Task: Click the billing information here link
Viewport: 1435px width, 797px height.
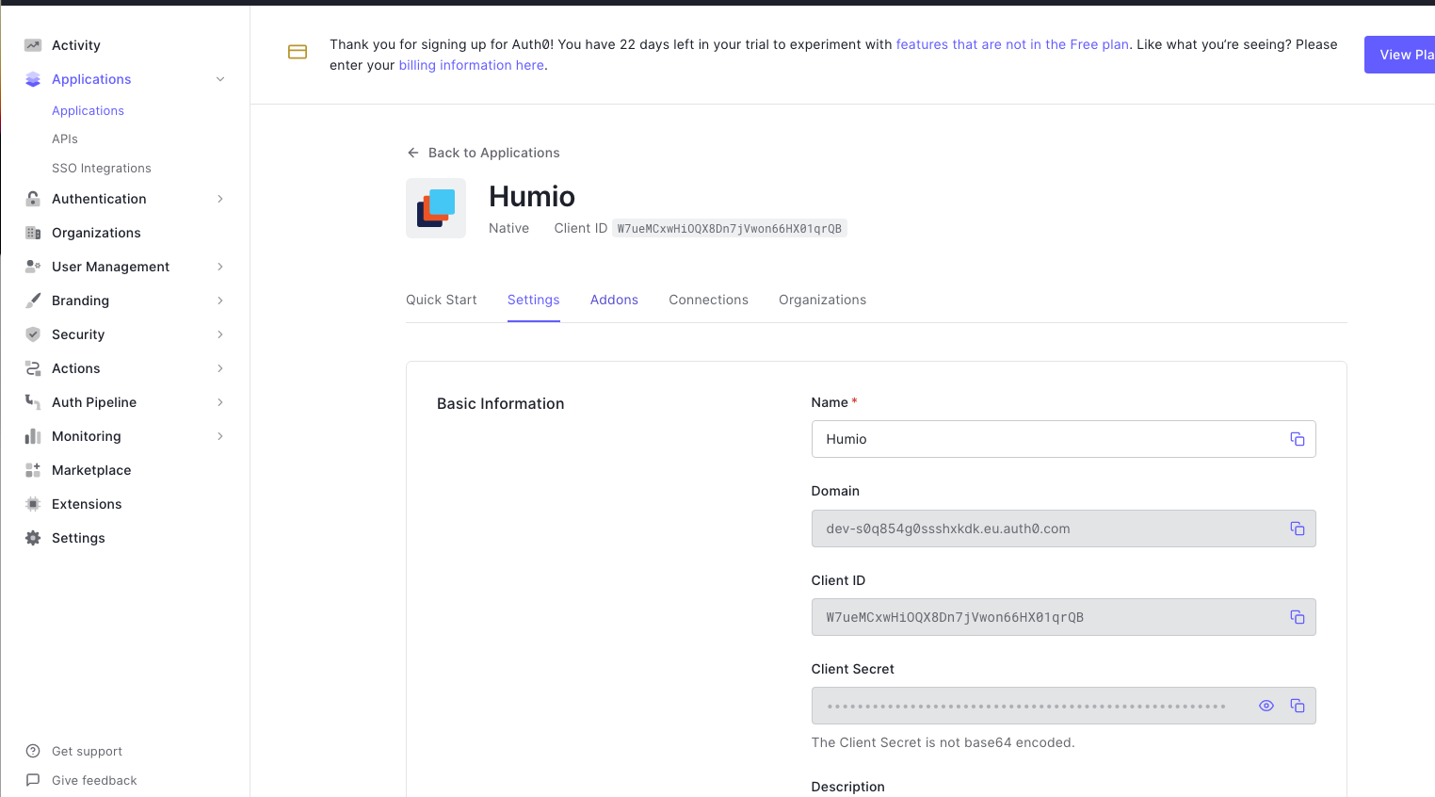Action: point(471,65)
